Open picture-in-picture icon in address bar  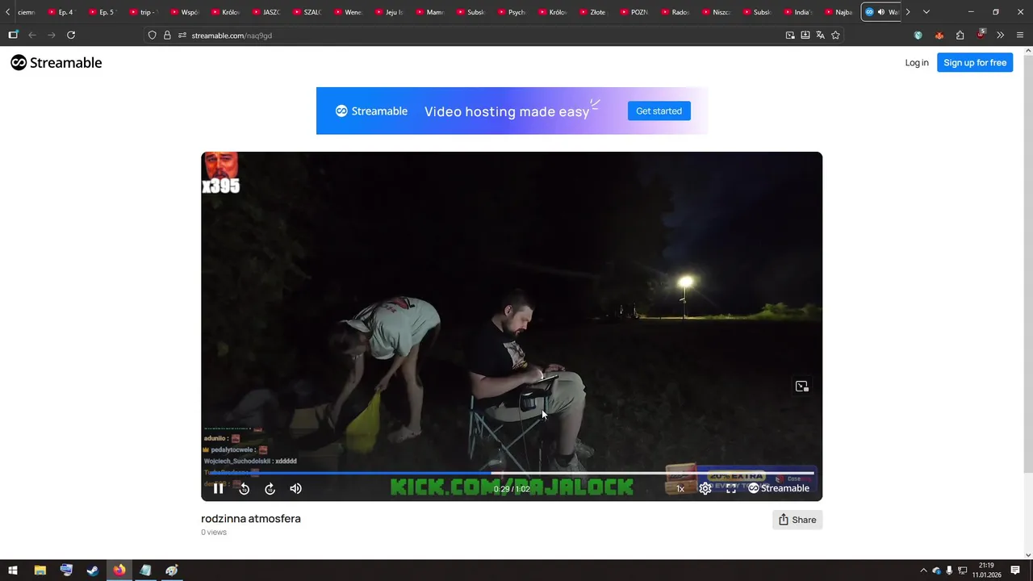790,35
